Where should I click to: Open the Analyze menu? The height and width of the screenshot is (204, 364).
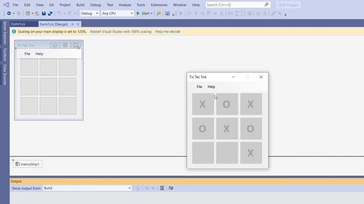click(125, 5)
